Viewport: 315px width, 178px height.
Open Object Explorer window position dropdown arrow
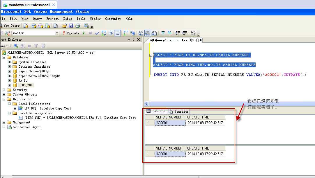point(129,40)
